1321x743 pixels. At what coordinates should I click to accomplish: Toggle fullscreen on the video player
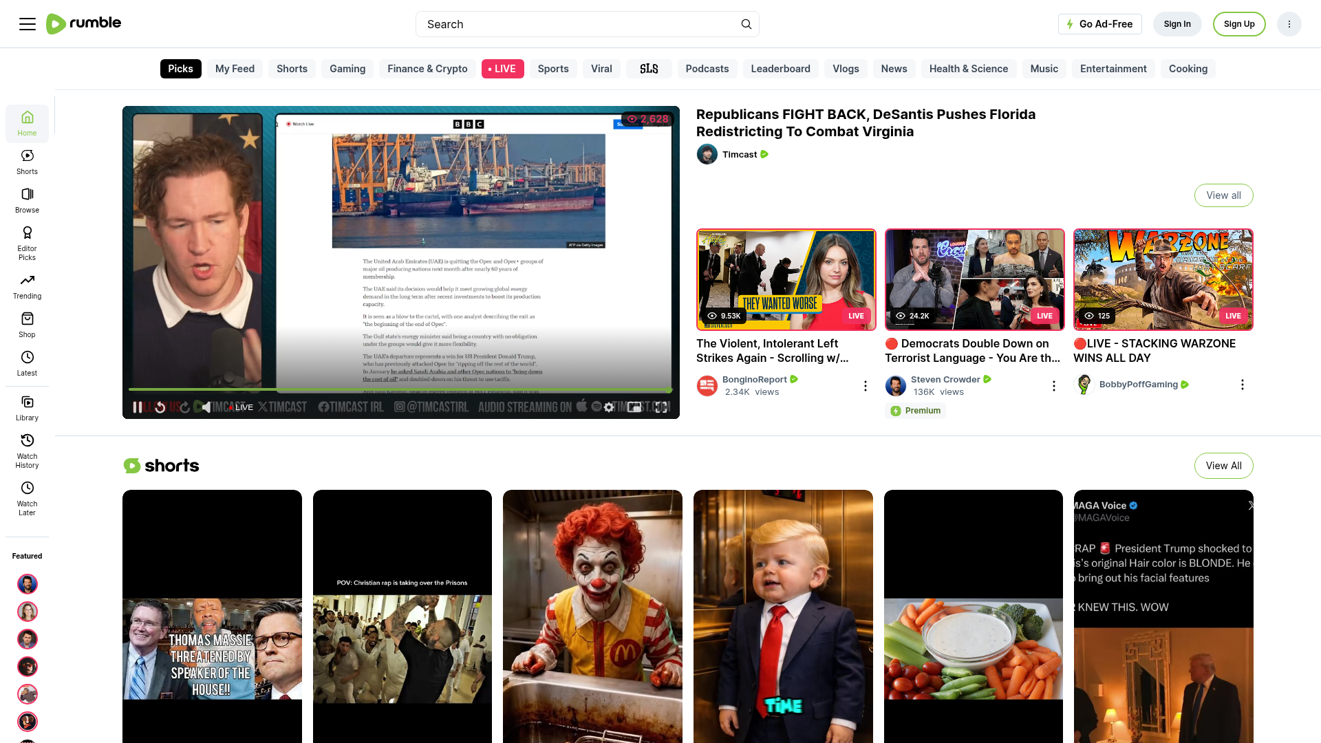coord(661,407)
